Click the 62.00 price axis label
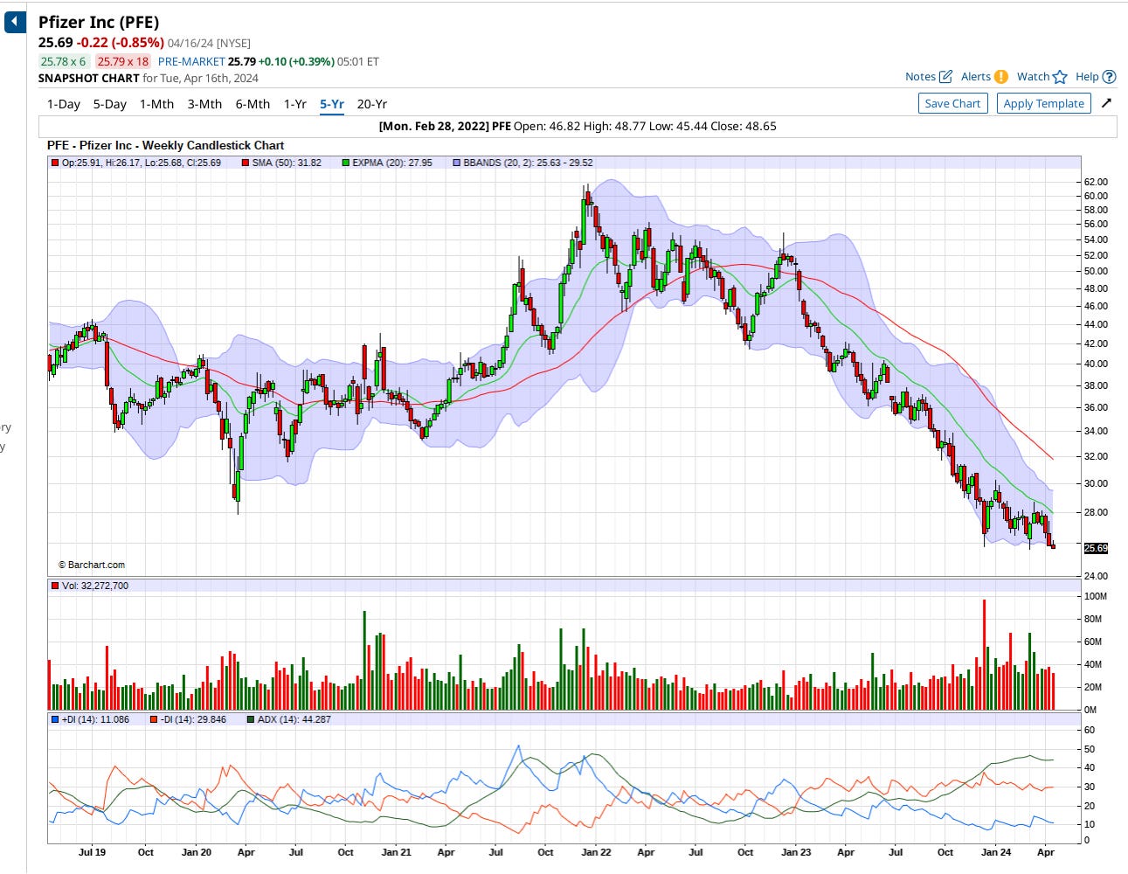This screenshot has height=874, width=1128. (x=1096, y=182)
